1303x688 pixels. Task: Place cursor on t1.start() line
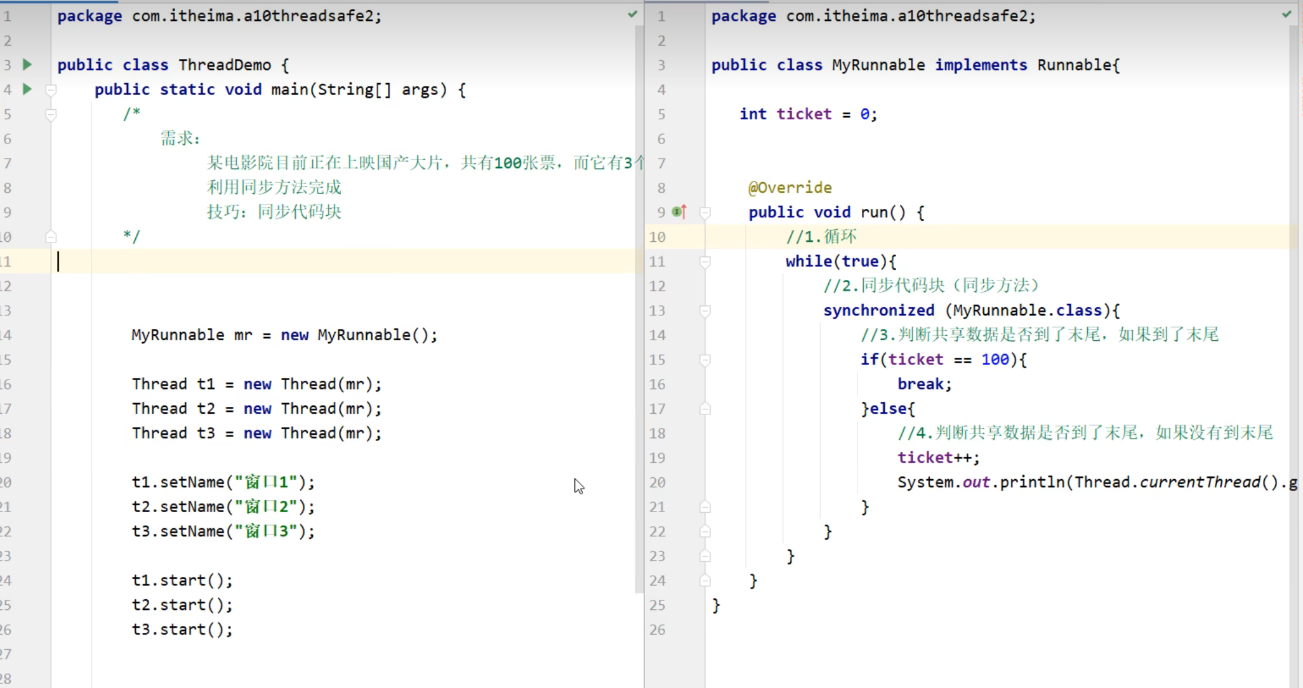[182, 580]
